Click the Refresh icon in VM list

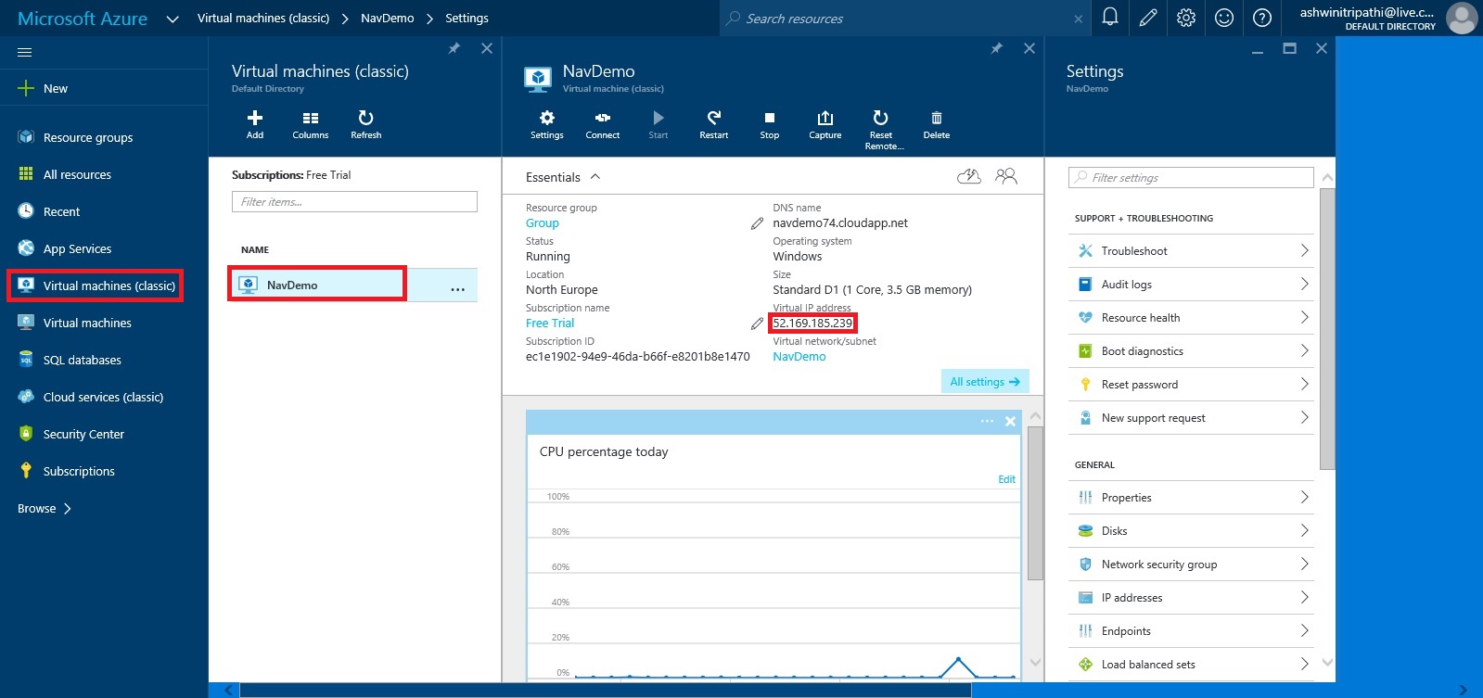click(x=365, y=119)
